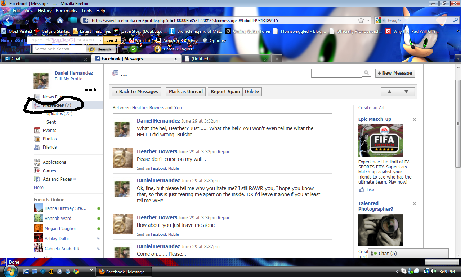This screenshot has width=461, height=277.
Task: Delete this message thread
Action: coord(252,92)
